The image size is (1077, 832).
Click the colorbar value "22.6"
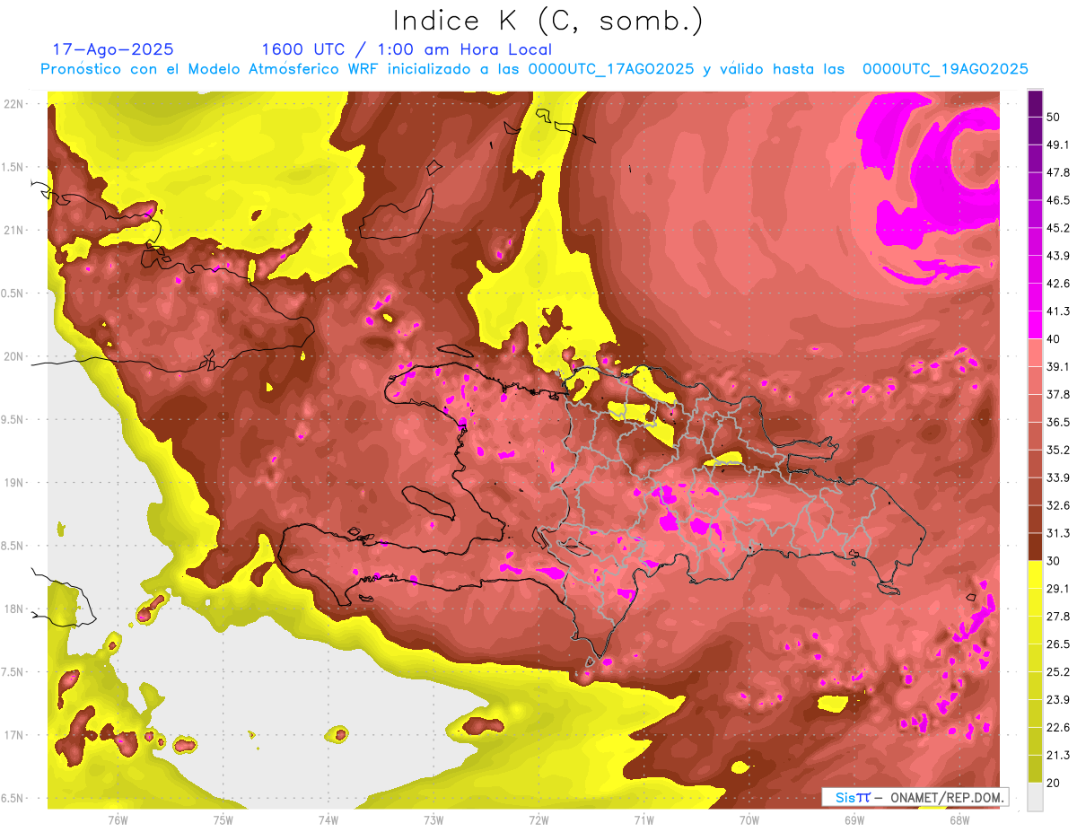coord(1058,728)
